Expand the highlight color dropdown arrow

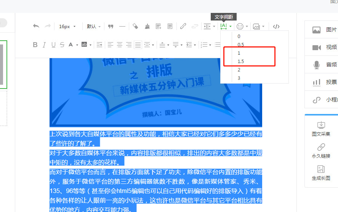coord(90,45)
